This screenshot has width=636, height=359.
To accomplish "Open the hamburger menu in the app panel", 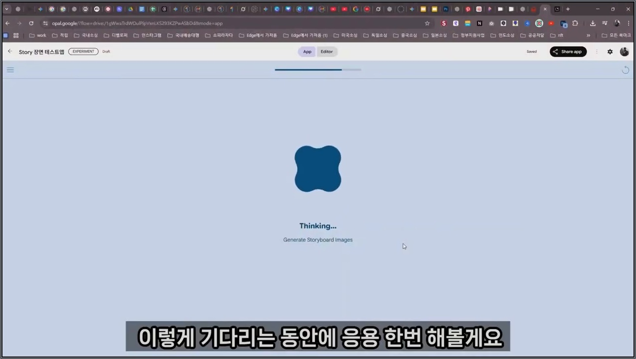I will (x=10, y=70).
